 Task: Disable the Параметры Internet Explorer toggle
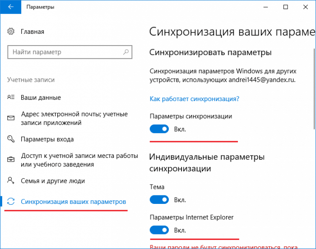(x=159, y=230)
